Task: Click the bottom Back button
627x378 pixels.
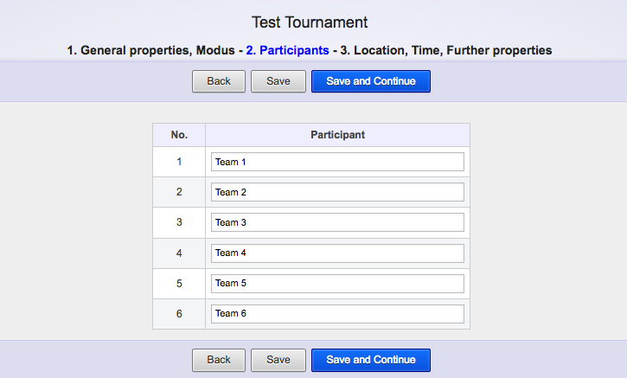Action: coord(219,360)
